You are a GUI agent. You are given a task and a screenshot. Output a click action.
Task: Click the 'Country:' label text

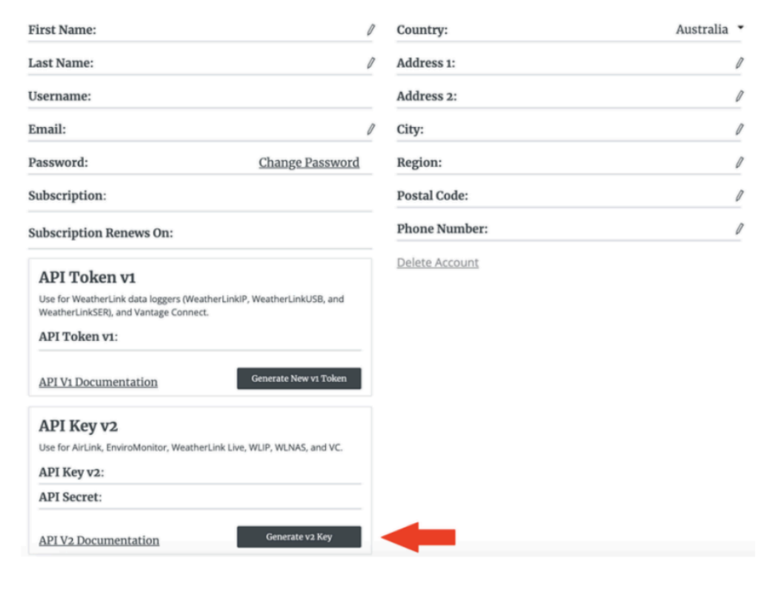422,30
